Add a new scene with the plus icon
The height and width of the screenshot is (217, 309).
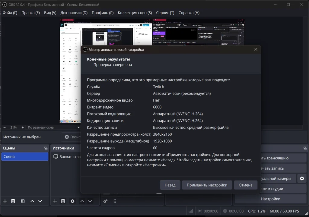(5, 201)
